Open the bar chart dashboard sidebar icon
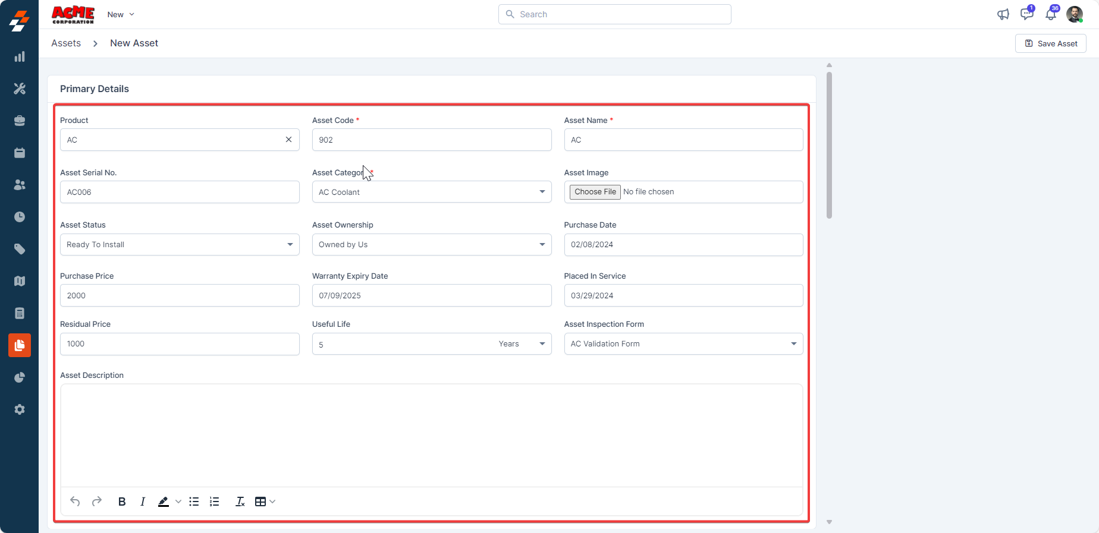The height and width of the screenshot is (533, 1099). 20,56
